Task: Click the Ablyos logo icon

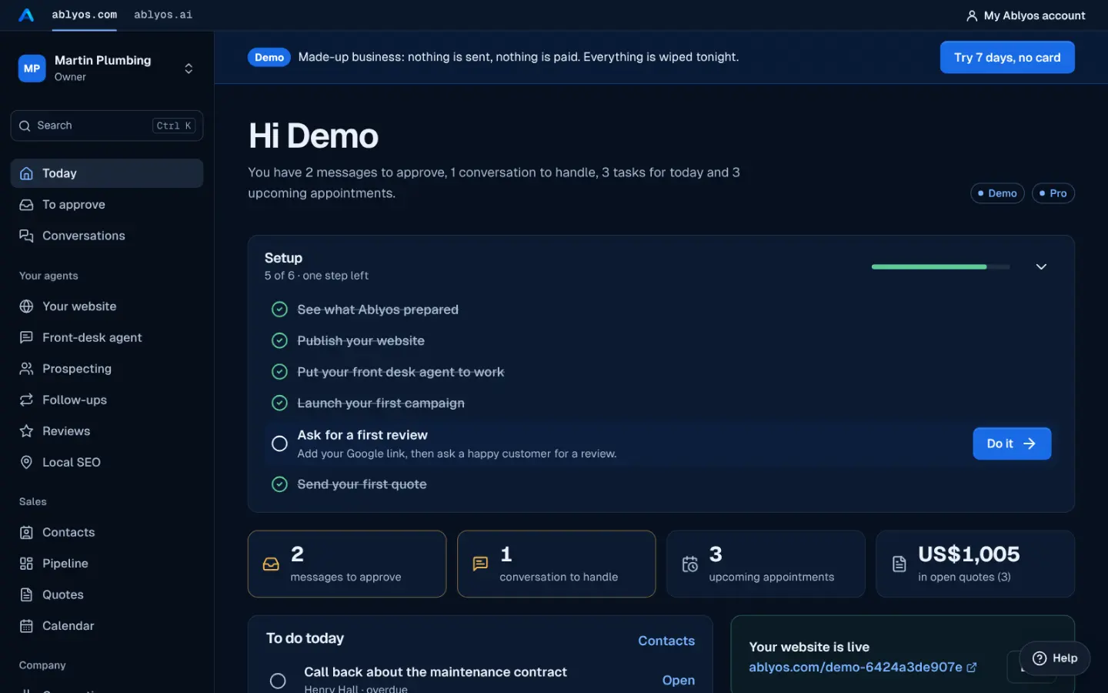Action: point(26,15)
